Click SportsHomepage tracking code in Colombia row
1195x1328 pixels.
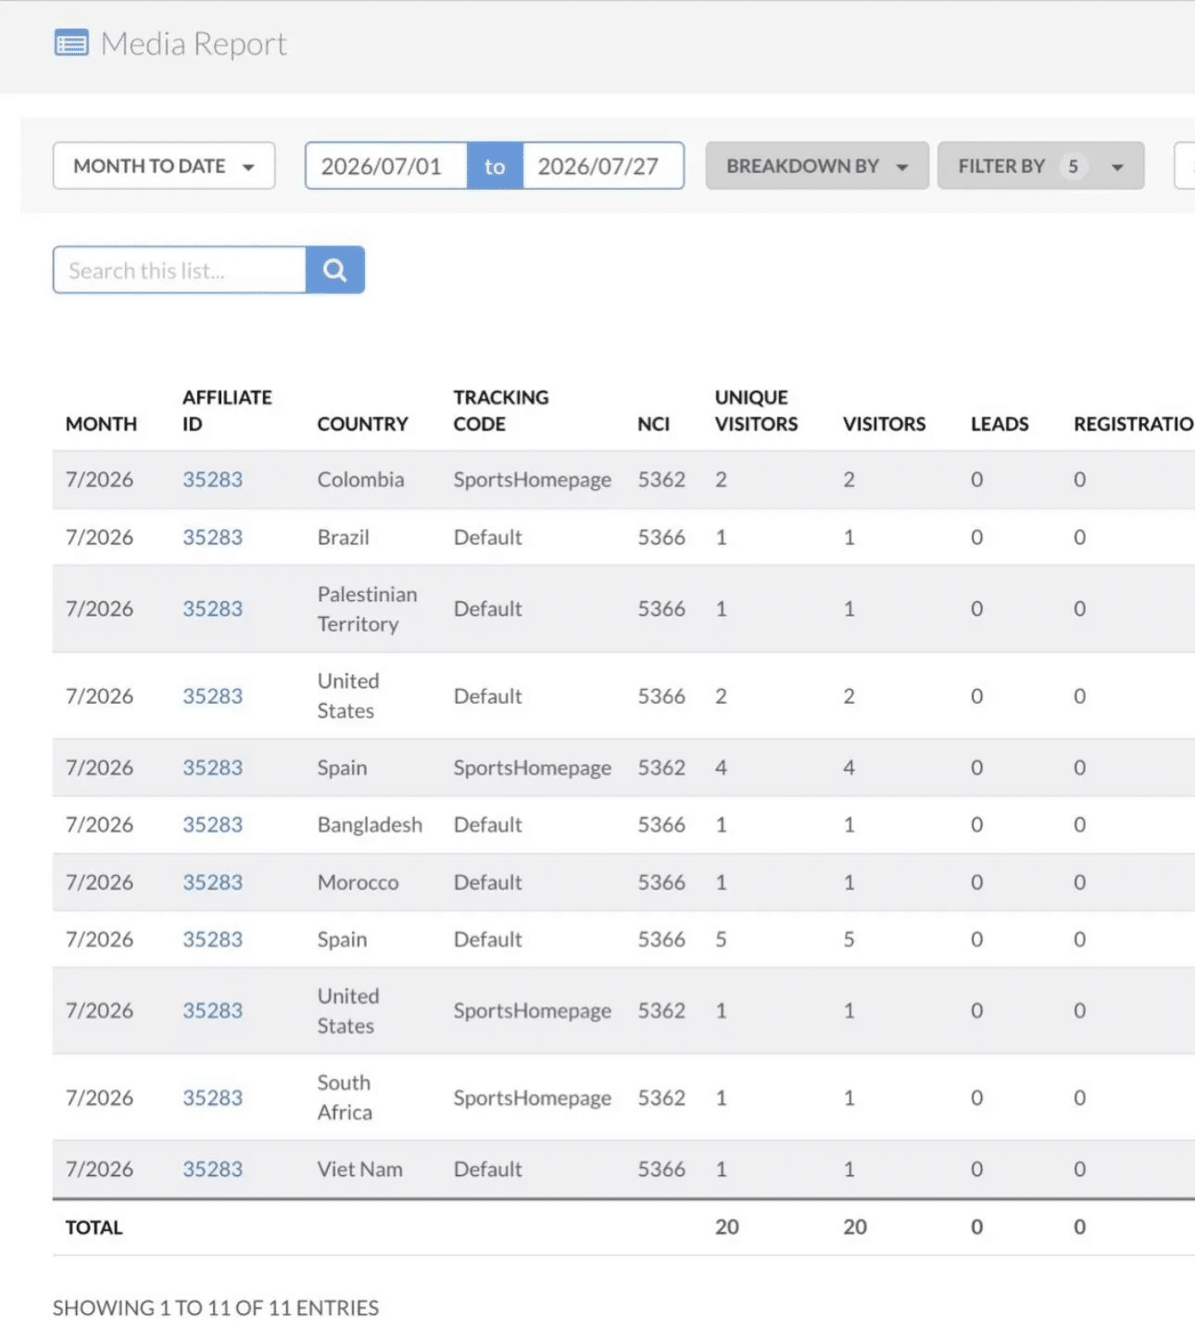(x=532, y=480)
